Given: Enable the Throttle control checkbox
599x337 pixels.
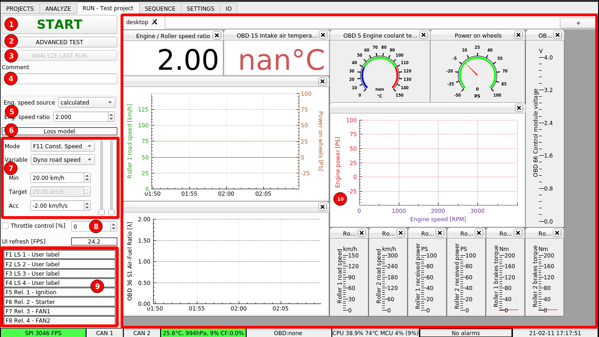Looking at the screenshot, I should click(6, 225).
